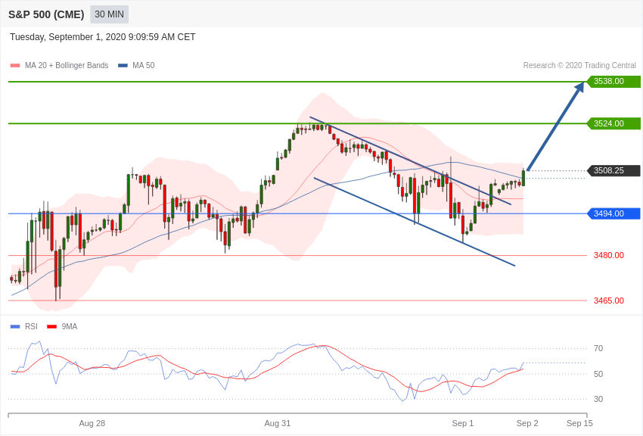Click the Aug 28 date axis label
Screen dimensions: 643x436
tap(92, 423)
